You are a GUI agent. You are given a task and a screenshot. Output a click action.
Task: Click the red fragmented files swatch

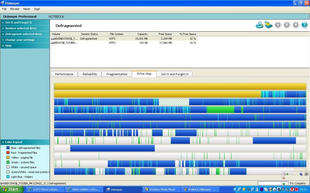(8, 152)
